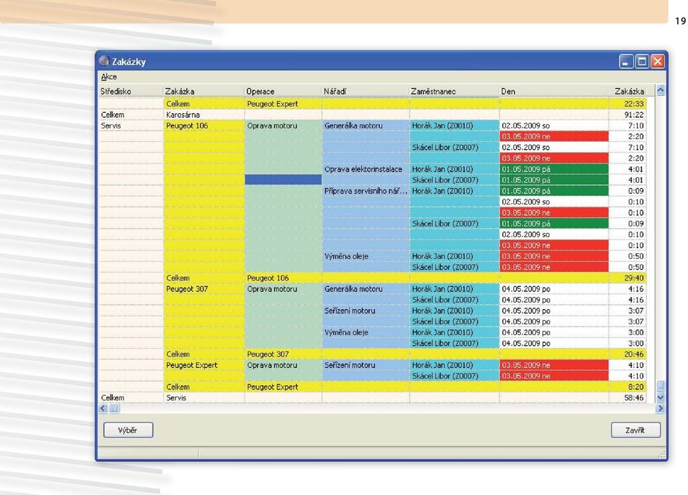Select the Výměna oleje cell in Peugeot 307
The image size is (688, 495).
(x=365, y=332)
